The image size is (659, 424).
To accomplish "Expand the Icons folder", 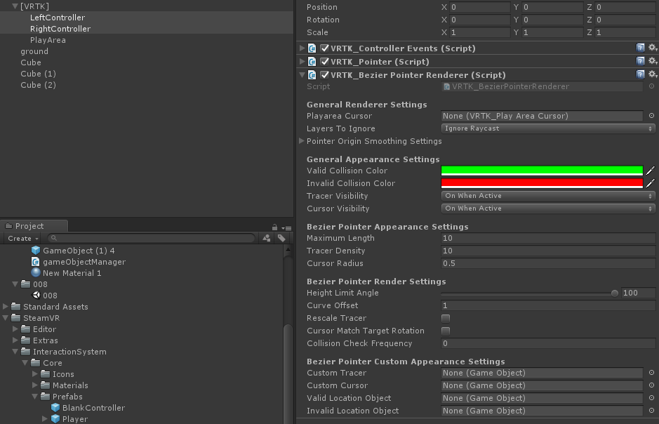I will tap(35, 374).
